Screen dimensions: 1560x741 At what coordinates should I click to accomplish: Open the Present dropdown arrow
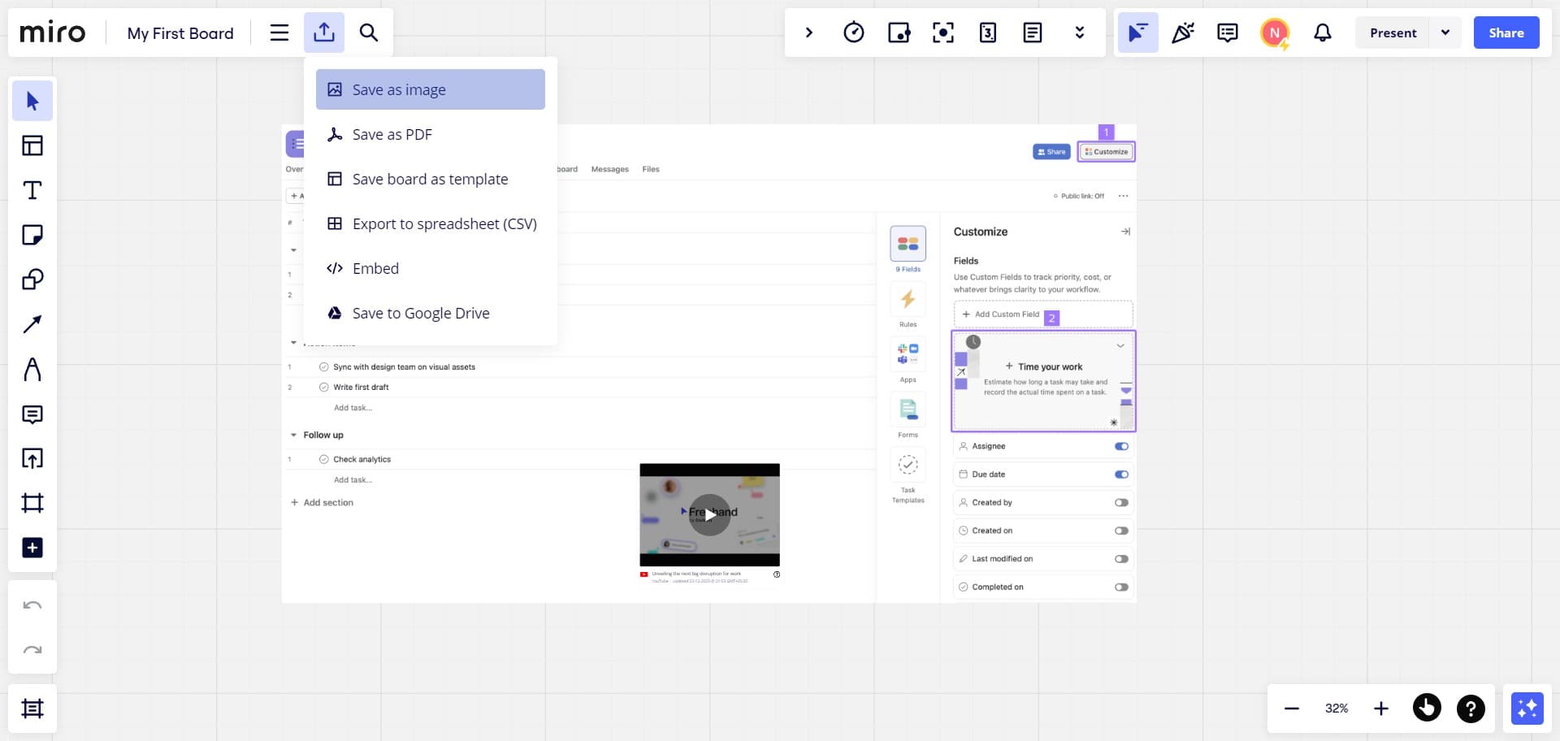point(1445,32)
